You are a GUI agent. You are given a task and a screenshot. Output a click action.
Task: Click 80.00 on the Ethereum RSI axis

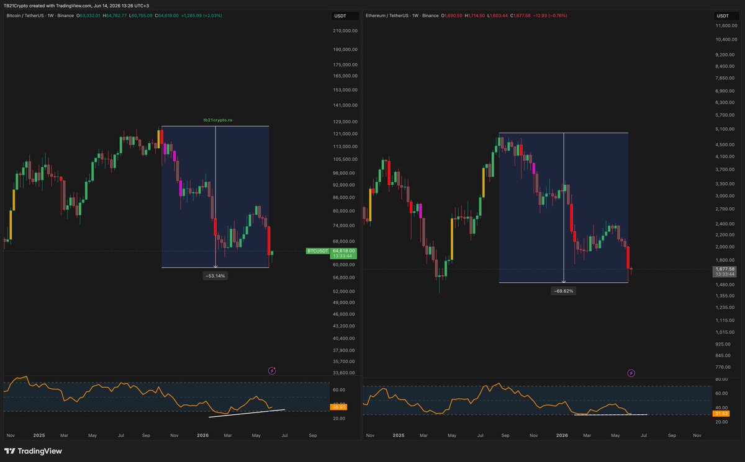pos(721,379)
